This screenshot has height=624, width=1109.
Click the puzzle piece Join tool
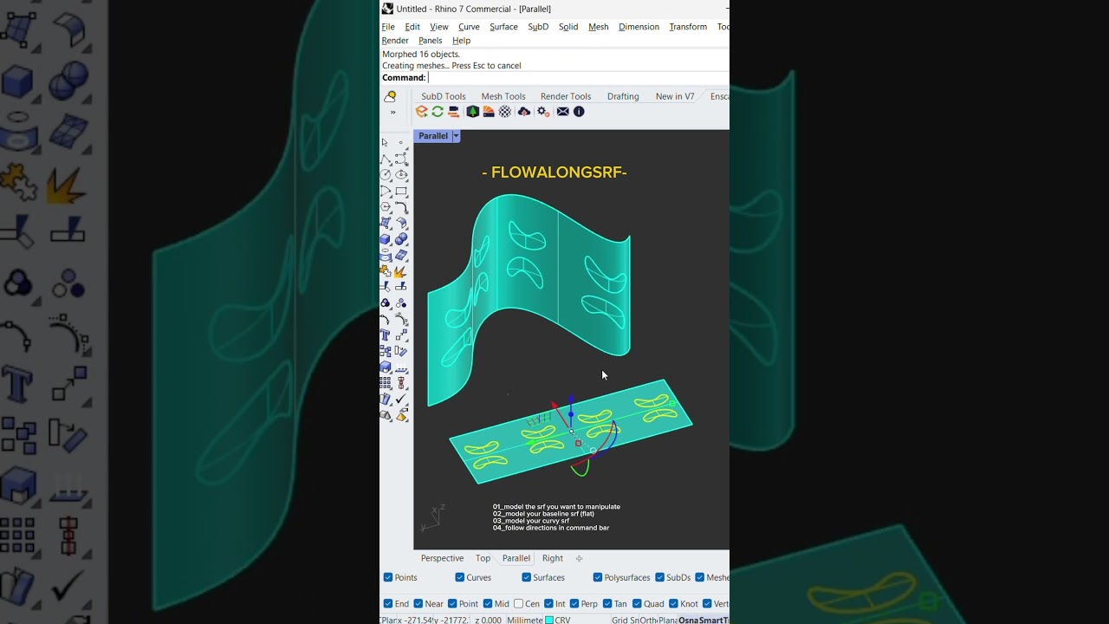pos(386,271)
